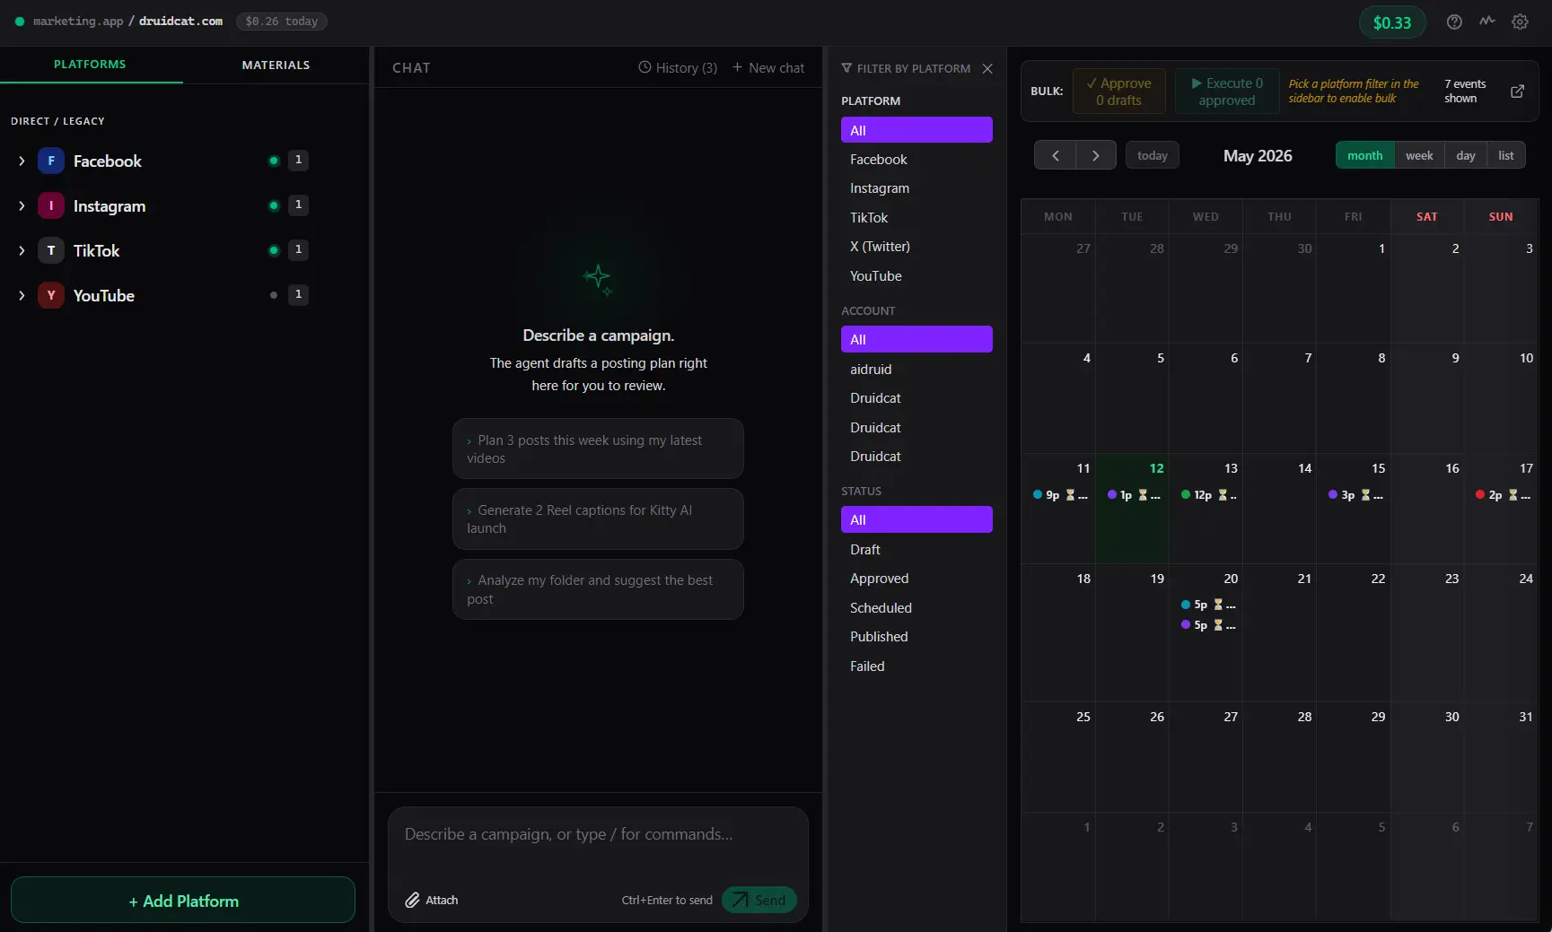Filter platform by TikTok
This screenshot has width=1552, height=932.
click(916, 218)
